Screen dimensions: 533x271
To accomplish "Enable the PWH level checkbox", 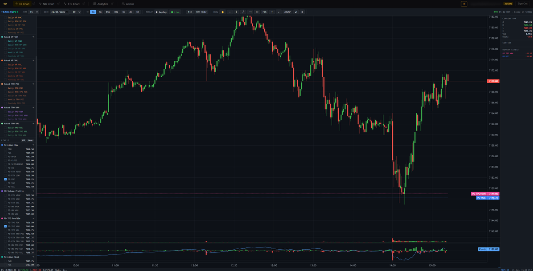I will click(x=5, y=261).
